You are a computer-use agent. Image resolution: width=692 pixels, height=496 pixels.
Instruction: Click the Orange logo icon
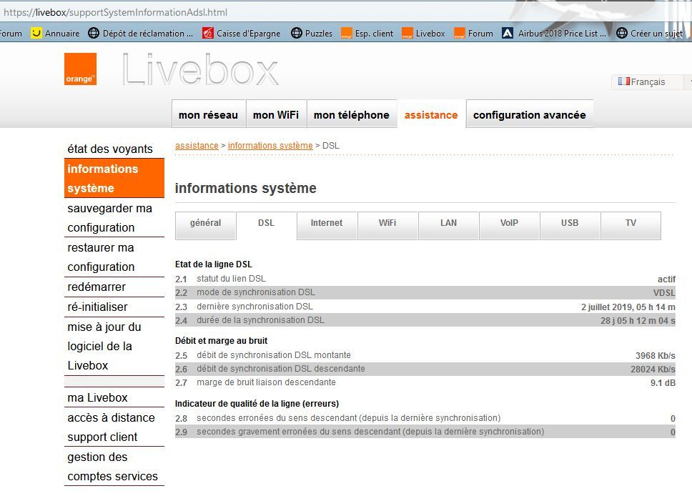80,69
